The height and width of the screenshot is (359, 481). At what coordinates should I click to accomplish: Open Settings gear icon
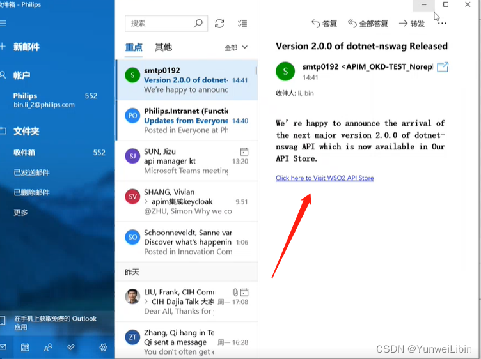tap(104, 347)
